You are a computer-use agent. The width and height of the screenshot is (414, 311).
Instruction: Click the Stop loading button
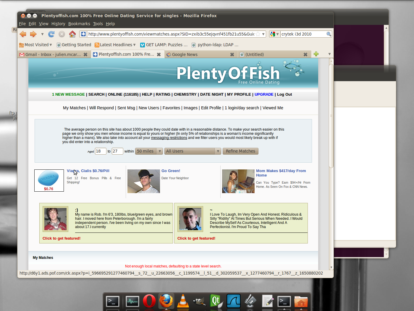pos(62,34)
